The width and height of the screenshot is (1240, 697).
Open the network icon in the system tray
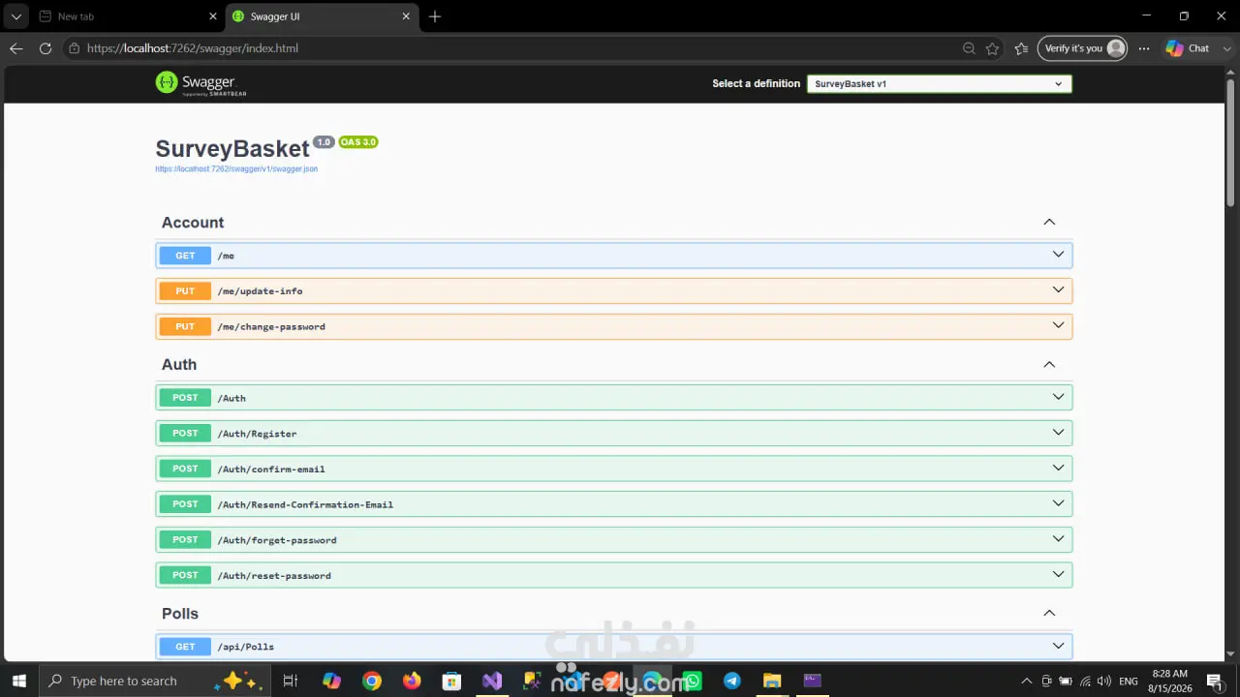pos(1086,681)
